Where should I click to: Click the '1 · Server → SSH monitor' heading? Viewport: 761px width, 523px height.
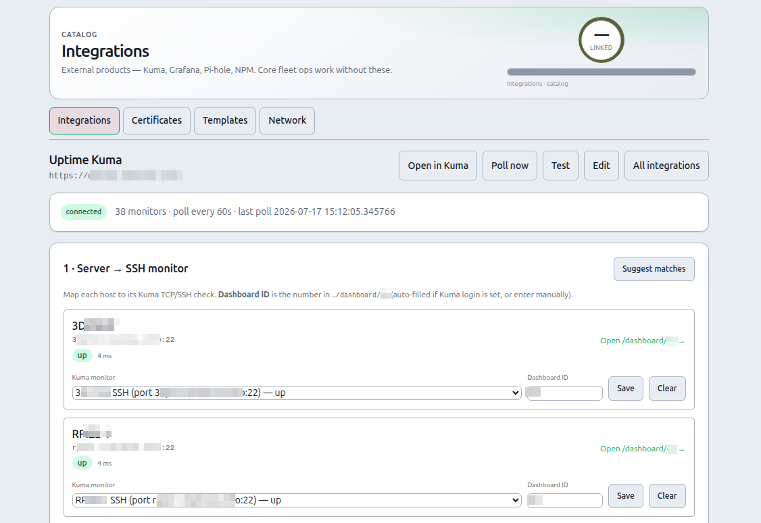(x=126, y=269)
